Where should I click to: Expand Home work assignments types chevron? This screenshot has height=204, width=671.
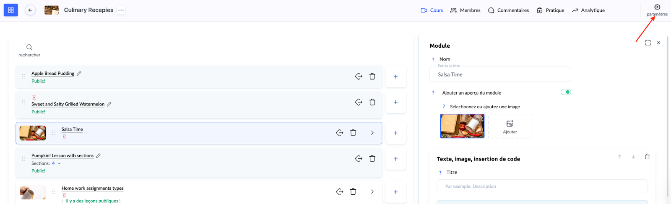372,191
